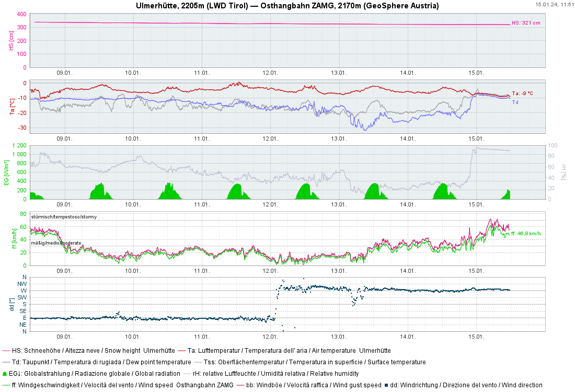This screenshot has width=575, height=392.
Task: Click the '14.01.' date under the snow height chart
Action: click(x=408, y=73)
